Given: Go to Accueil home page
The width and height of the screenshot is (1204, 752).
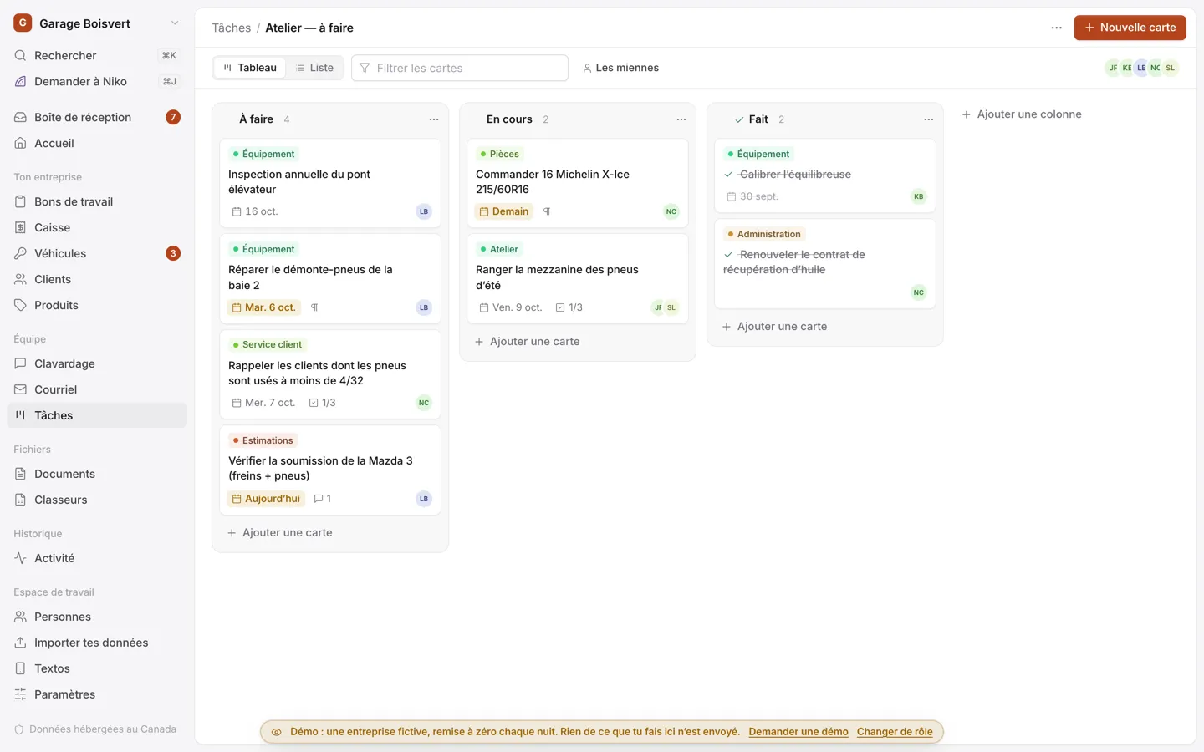Looking at the screenshot, I should coord(97,143).
